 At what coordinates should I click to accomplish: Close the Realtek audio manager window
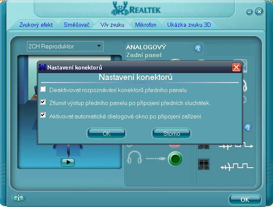click(x=259, y=12)
